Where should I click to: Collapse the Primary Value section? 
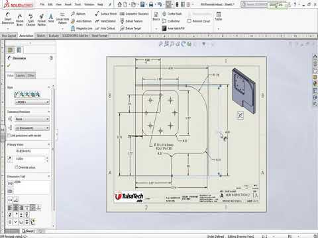pyautogui.click(x=49, y=145)
